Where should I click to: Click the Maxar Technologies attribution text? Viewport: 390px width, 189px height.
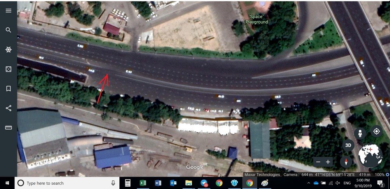pyautogui.click(x=262, y=175)
